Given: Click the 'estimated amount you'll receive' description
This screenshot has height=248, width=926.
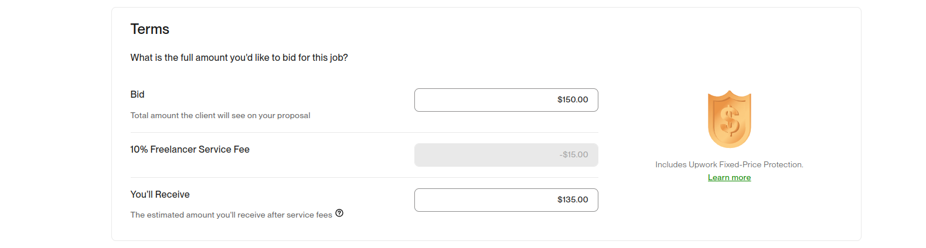Looking at the screenshot, I should tap(231, 215).
